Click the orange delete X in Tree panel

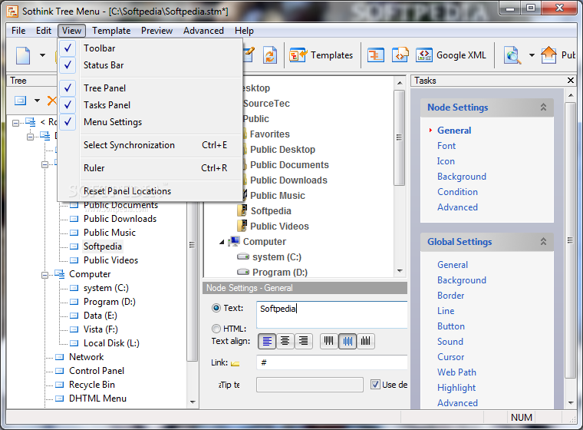point(51,100)
